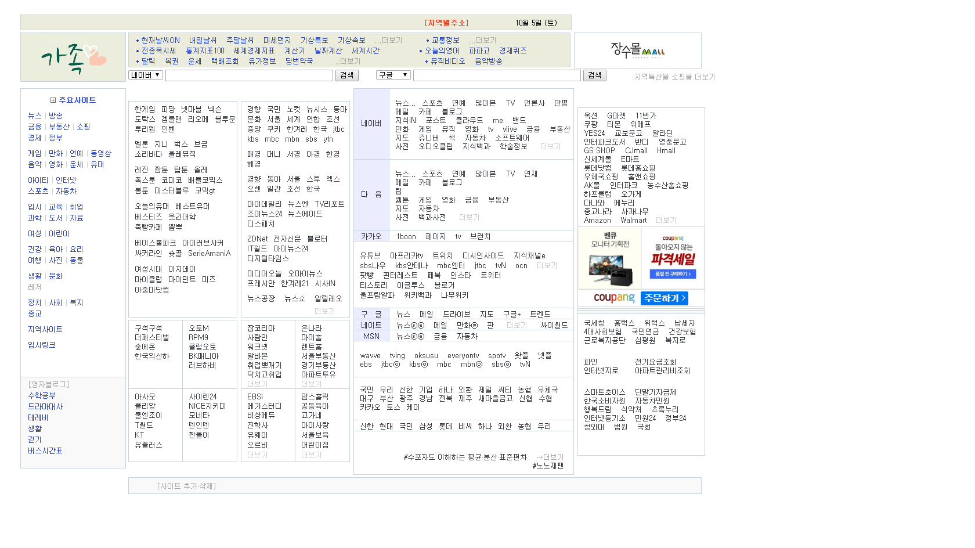Click 검색 button next to 네이버 search field
Viewport: 975px width, 548px height.
coord(347,75)
